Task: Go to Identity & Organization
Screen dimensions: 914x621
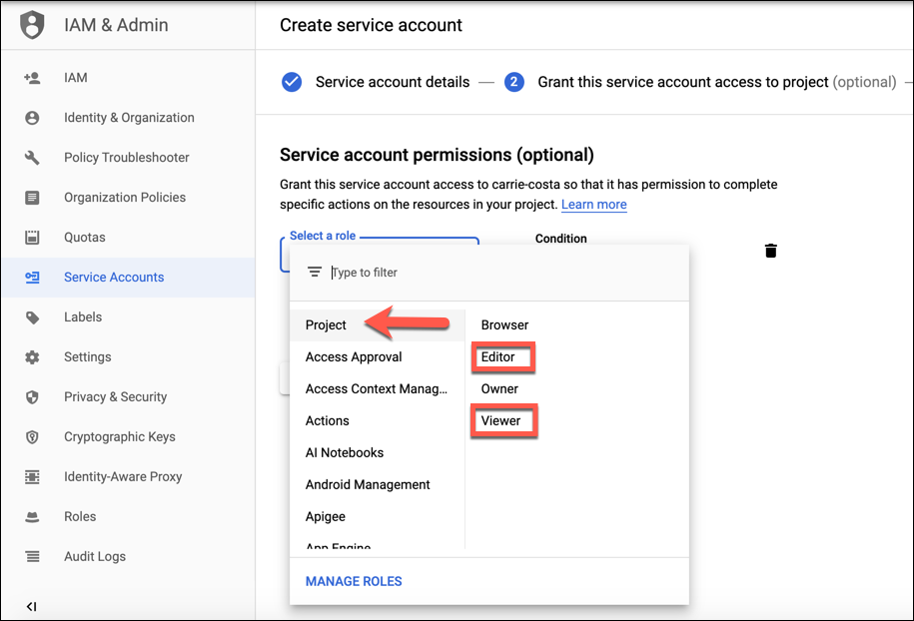Action: point(128,118)
